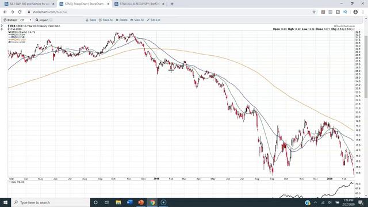Click the crosshair icon left of the chart
The image size is (368, 207).
(2, 29)
